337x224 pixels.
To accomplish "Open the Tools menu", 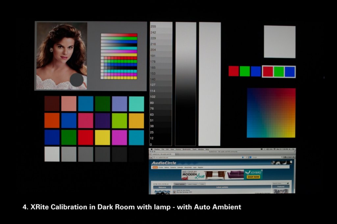I will pos(194,149).
